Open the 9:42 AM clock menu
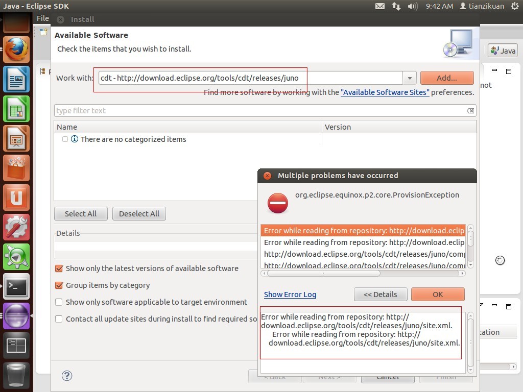Image resolution: width=523 pixels, height=392 pixels. click(x=439, y=6)
